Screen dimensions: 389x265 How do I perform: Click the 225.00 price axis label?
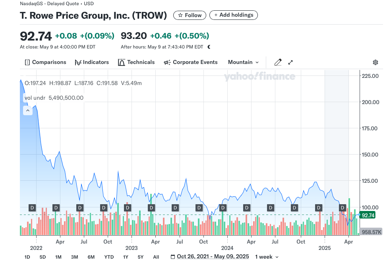tap(370, 76)
